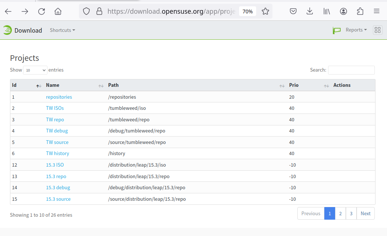Image resolution: width=387 pixels, height=236 pixels.
Task: Bookmark this page with the star icon
Action: [x=265, y=12]
